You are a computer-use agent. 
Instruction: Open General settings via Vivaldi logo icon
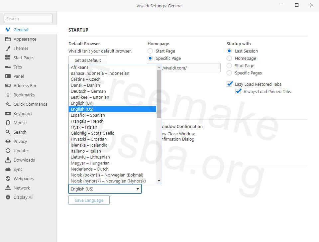coord(8,30)
